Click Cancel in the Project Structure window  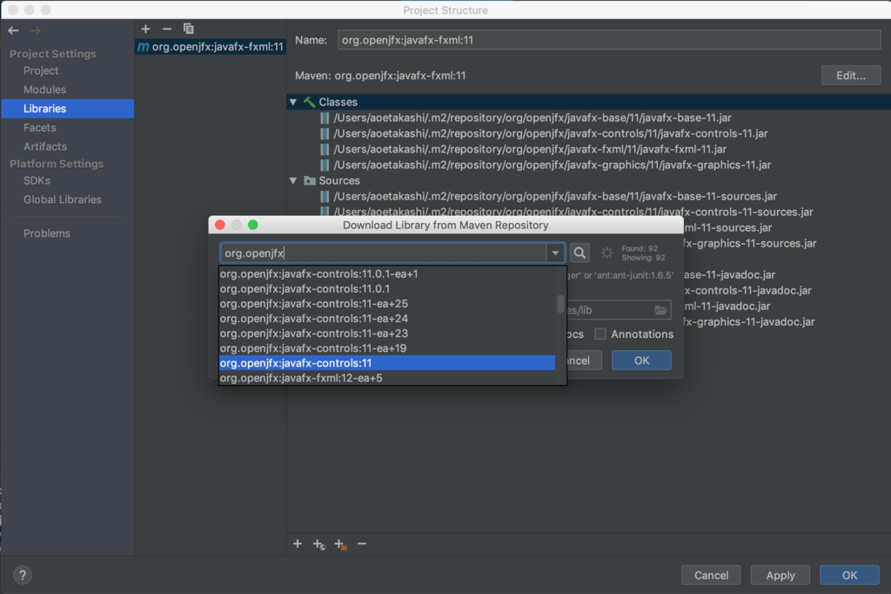(x=711, y=575)
